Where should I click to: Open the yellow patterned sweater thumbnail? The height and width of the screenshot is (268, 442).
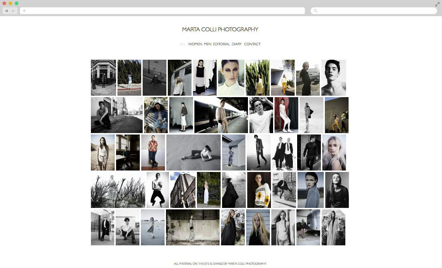(259, 190)
